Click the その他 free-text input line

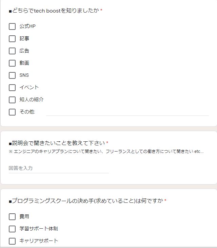127,112
